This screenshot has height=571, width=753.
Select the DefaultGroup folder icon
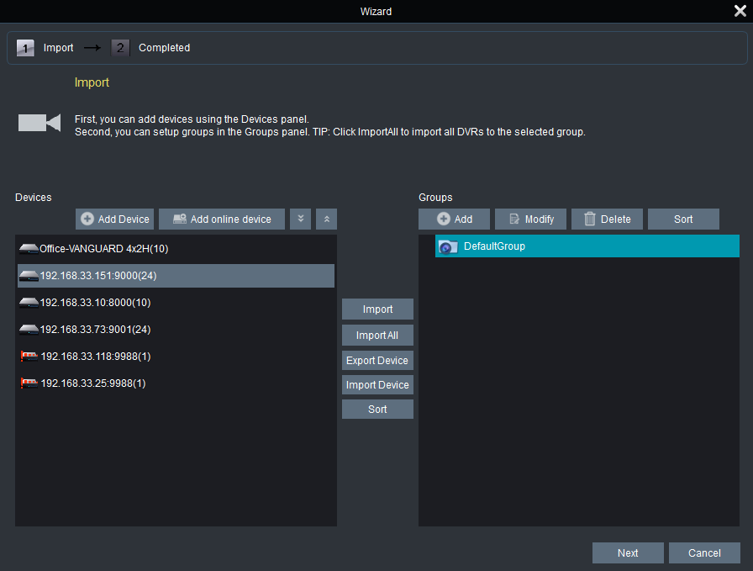pos(449,246)
